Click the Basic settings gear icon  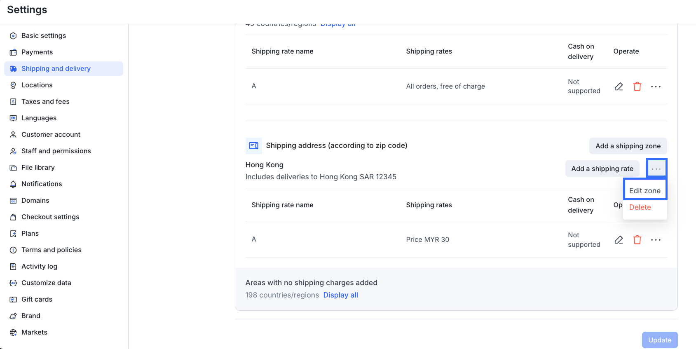(x=13, y=36)
